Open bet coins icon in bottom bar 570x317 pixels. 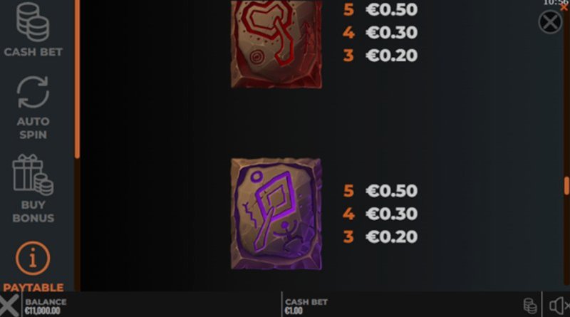tap(530, 306)
